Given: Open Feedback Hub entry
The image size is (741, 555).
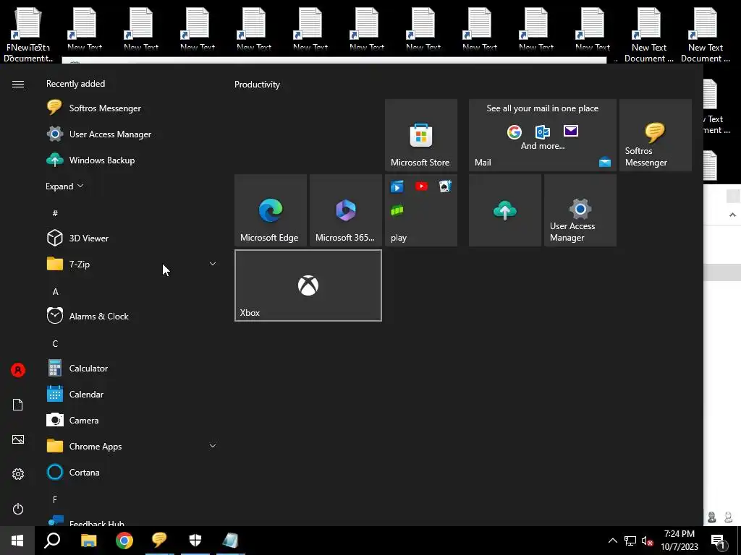Looking at the screenshot, I should tap(132, 522).
